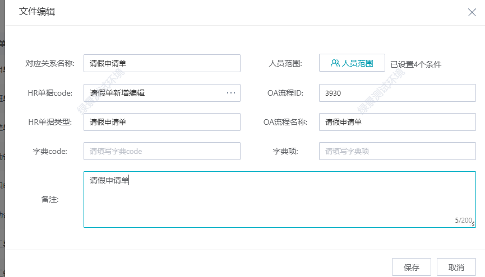Close the 文件编辑 dialog with X icon
485x277 pixels.
tap(472, 12)
